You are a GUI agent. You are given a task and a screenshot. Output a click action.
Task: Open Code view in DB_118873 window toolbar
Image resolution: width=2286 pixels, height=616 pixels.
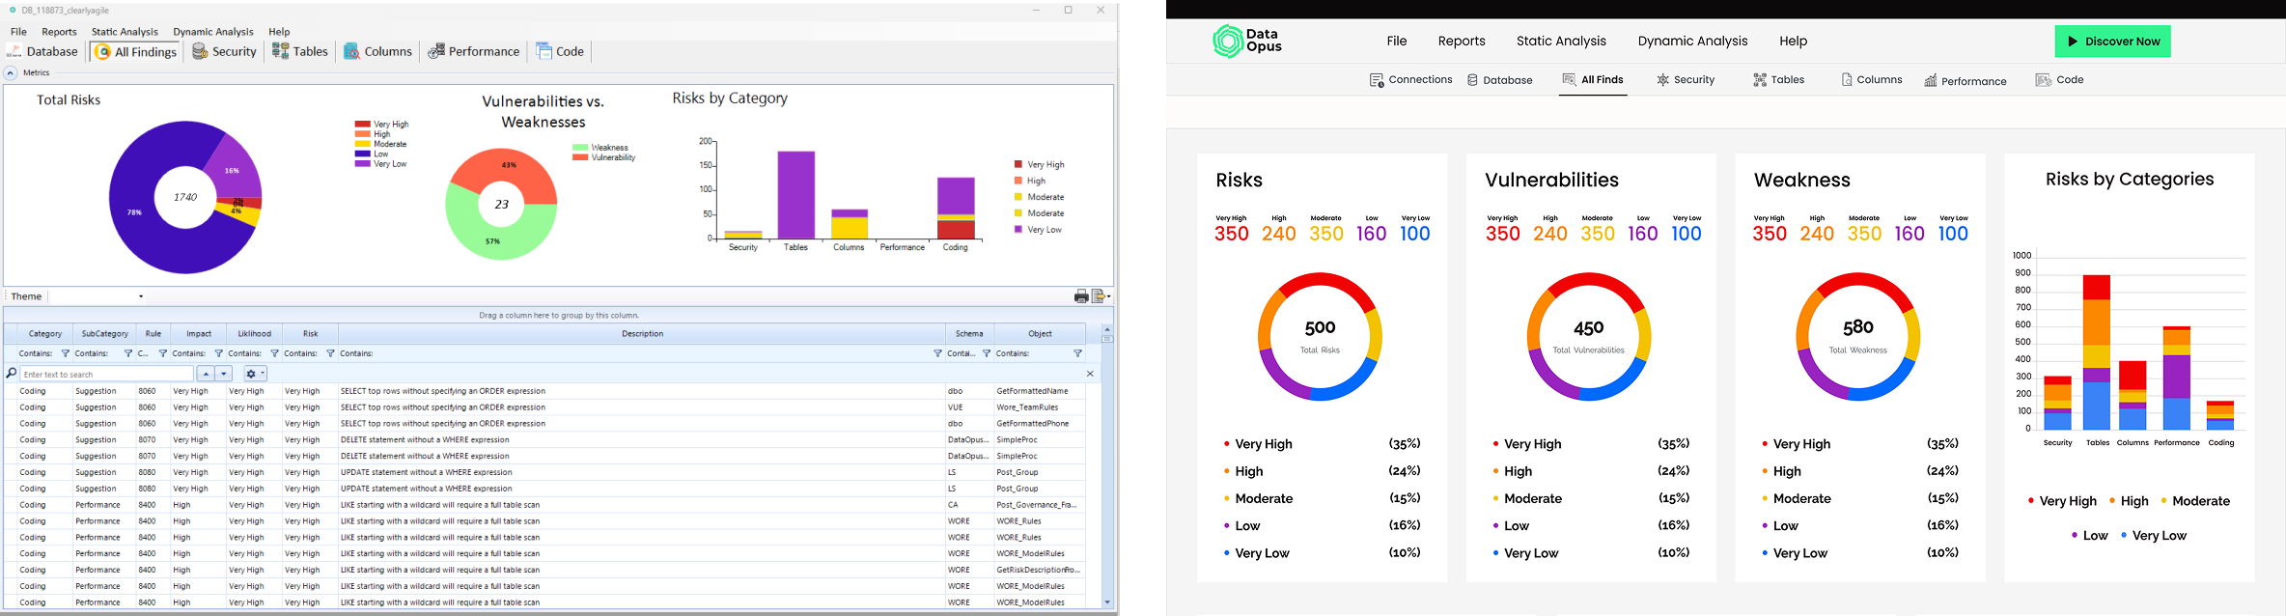pyautogui.click(x=560, y=51)
